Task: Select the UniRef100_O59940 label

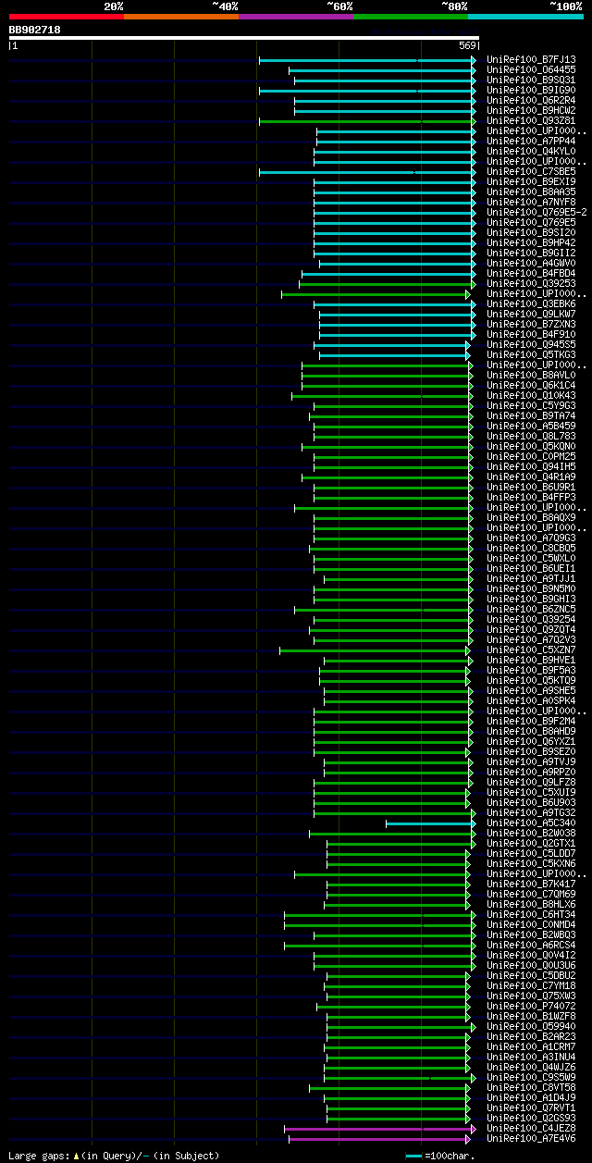Action: pos(532,1026)
